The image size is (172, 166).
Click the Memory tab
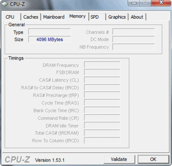[78, 16]
